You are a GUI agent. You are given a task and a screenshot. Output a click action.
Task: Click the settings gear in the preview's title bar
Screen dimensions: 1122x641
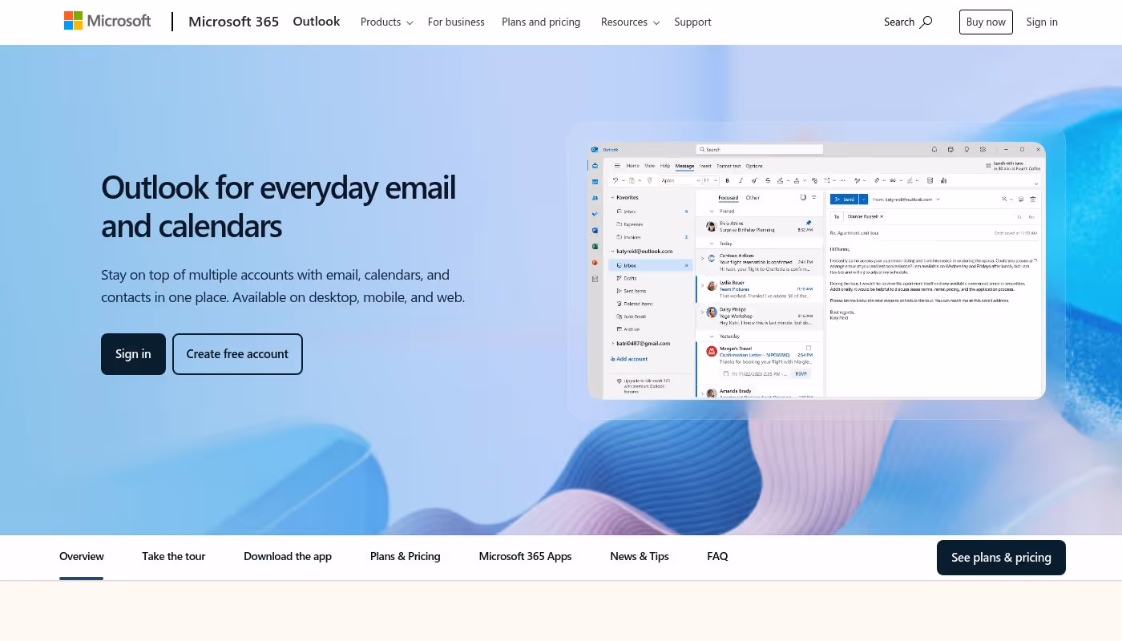pos(983,149)
